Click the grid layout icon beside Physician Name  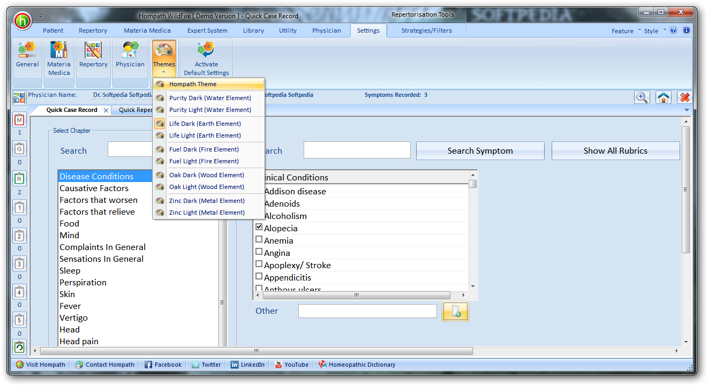(19, 98)
